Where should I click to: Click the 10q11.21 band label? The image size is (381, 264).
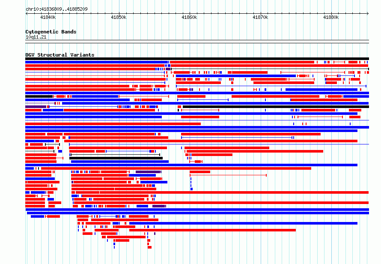coord(36,37)
